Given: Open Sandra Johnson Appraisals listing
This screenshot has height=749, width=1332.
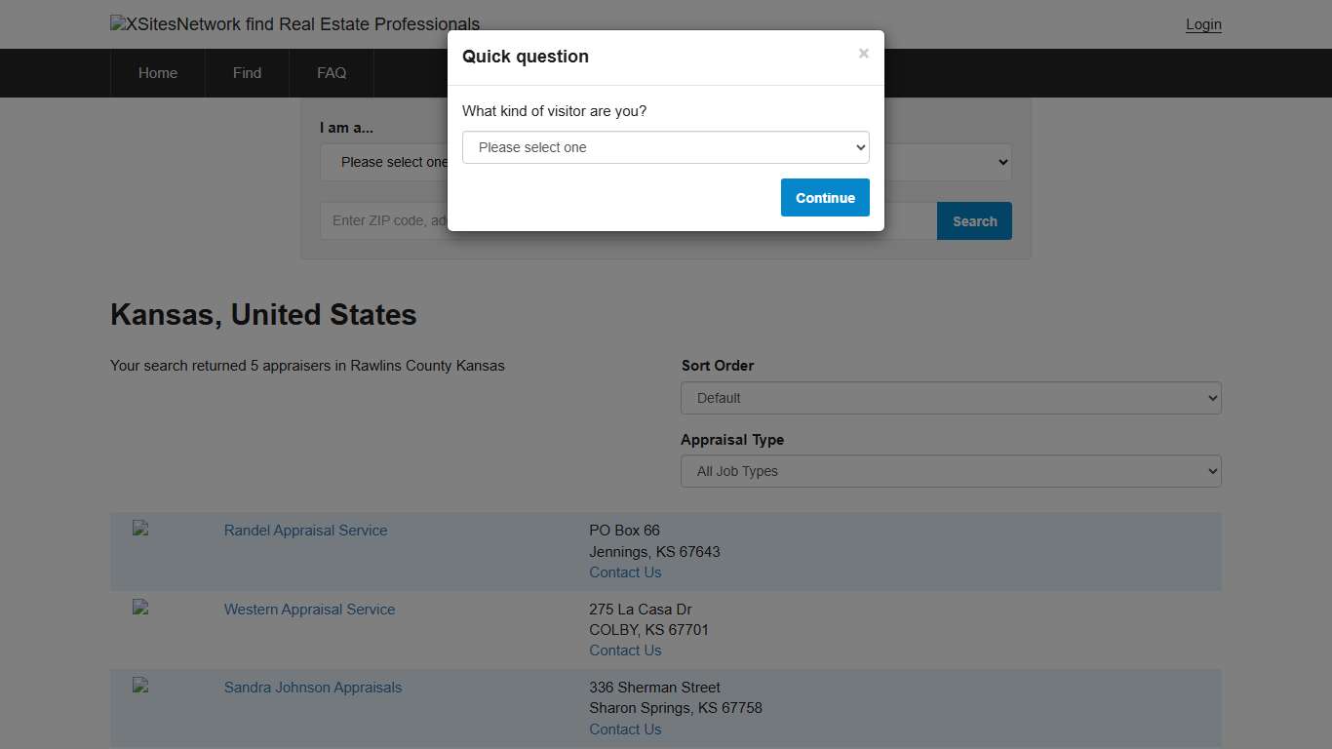Looking at the screenshot, I should point(312,688).
